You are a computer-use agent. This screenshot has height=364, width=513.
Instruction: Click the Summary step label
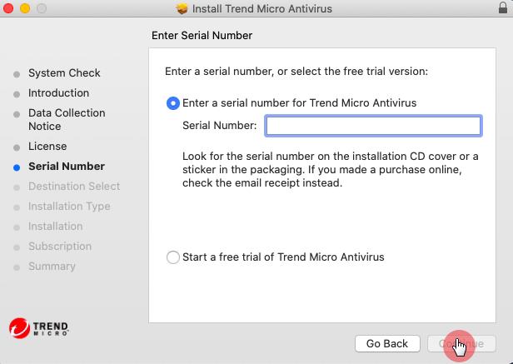[52, 267]
